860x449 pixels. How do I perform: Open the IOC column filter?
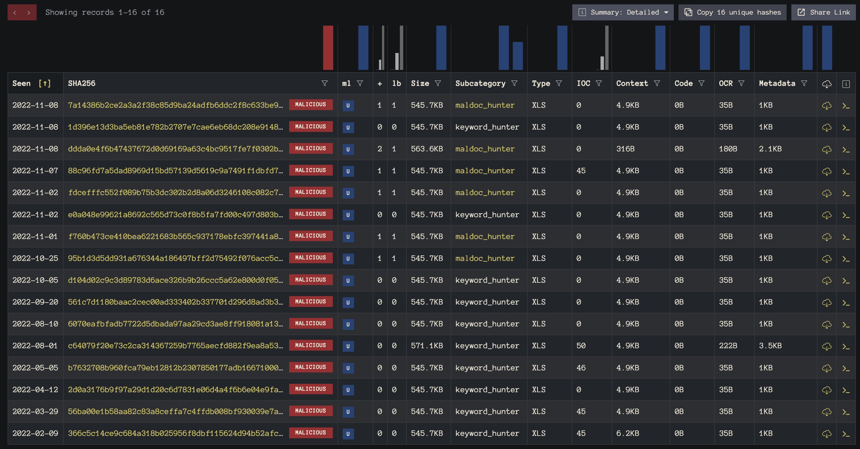coord(598,83)
